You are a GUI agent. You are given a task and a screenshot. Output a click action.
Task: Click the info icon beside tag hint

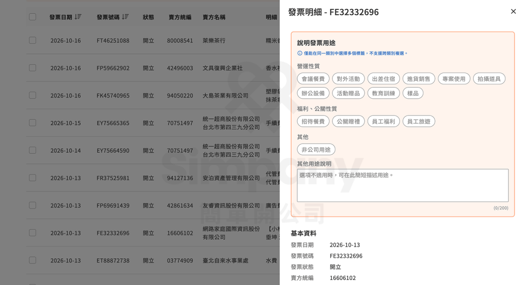pos(300,53)
